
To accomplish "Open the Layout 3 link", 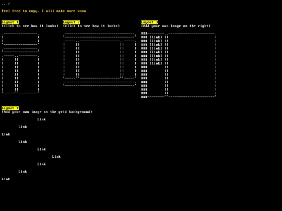I will (x=150, y=22).
